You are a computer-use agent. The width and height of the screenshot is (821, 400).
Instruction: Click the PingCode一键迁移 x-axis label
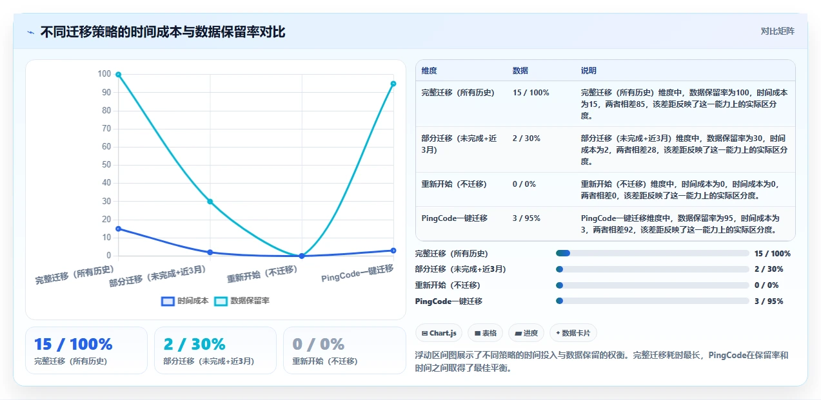(x=357, y=274)
